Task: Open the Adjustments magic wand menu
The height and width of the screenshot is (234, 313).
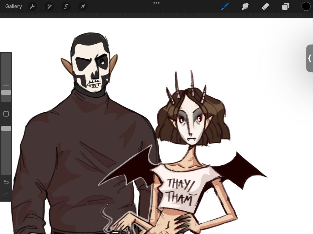Action: pos(49,6)
